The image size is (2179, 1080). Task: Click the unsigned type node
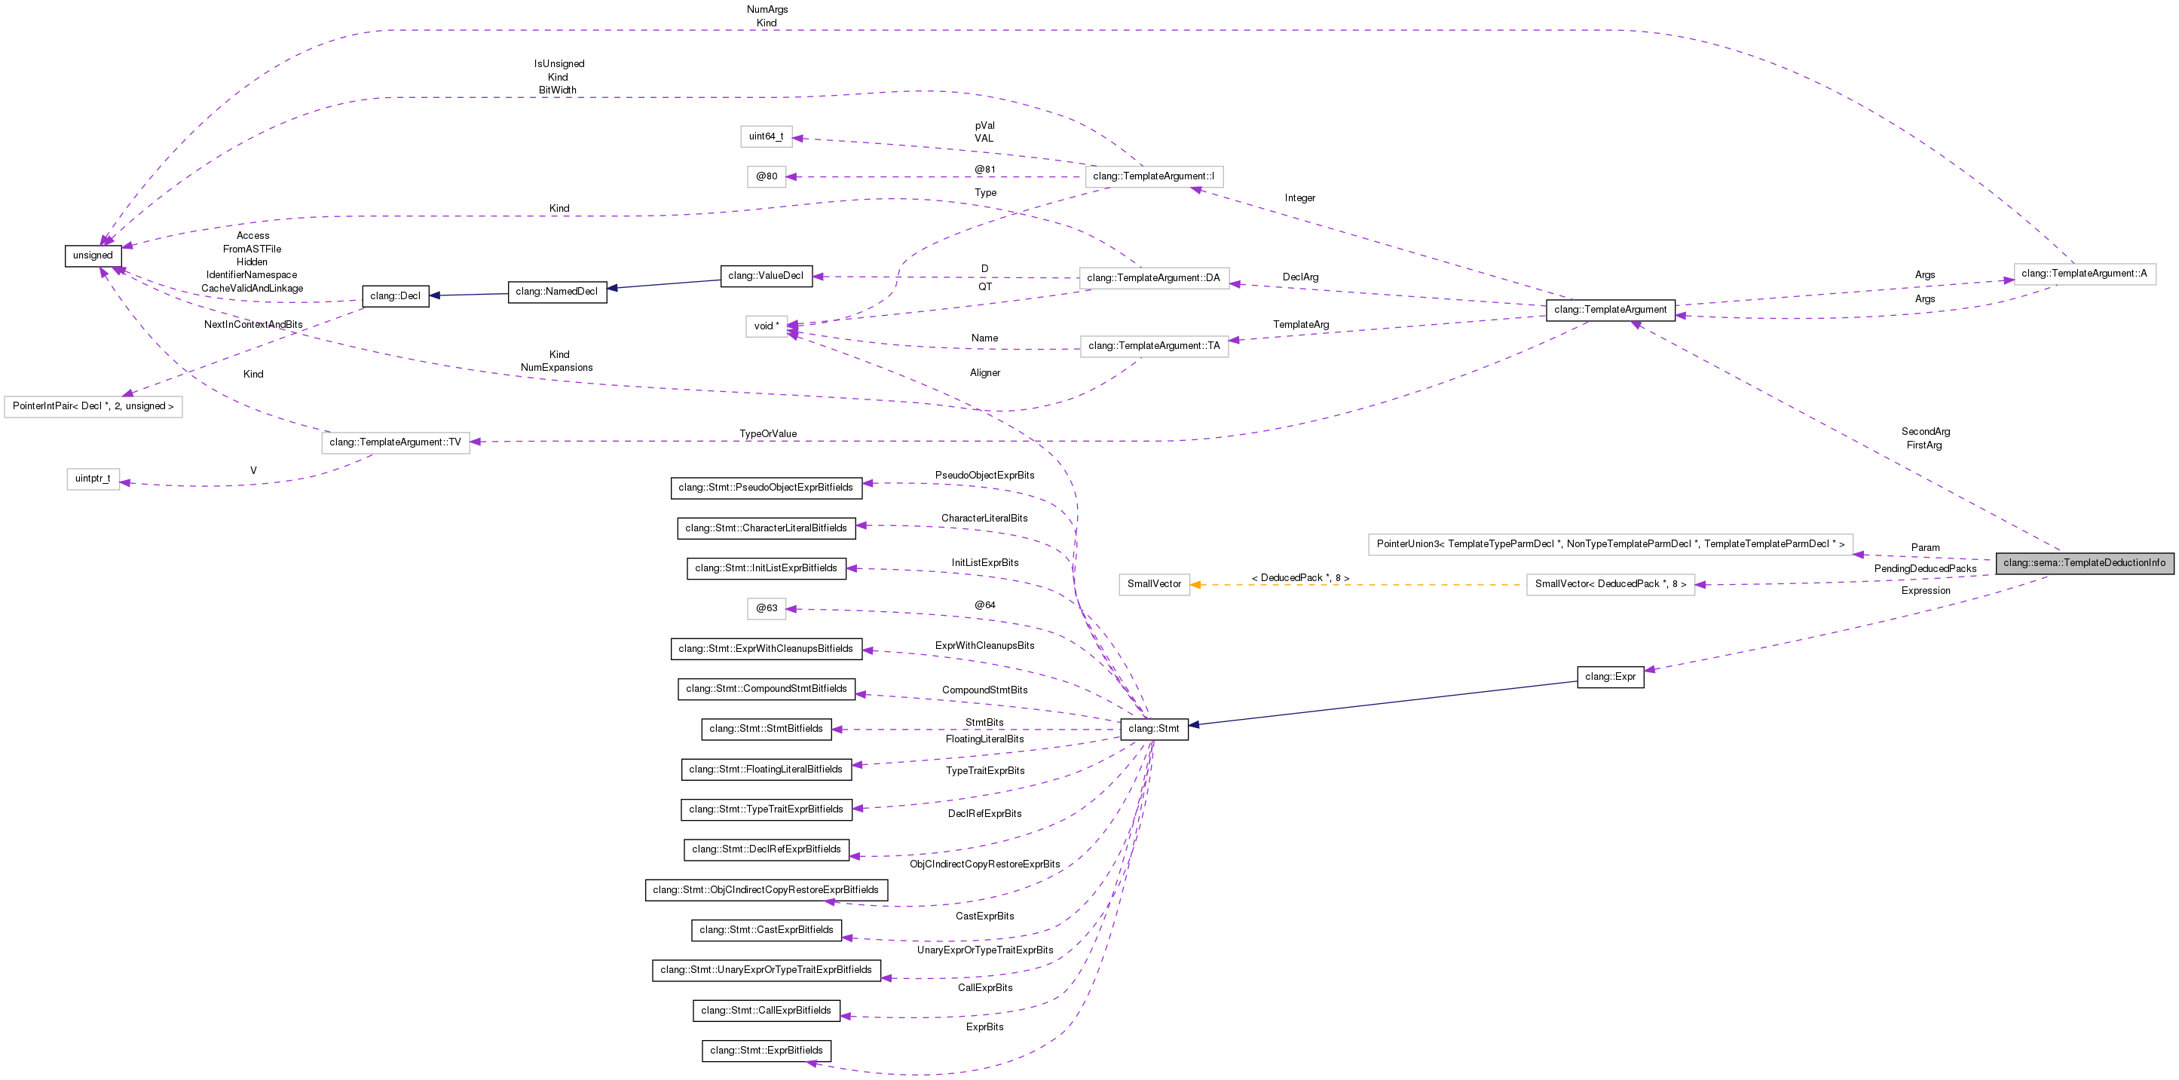[x=93, y=255]
